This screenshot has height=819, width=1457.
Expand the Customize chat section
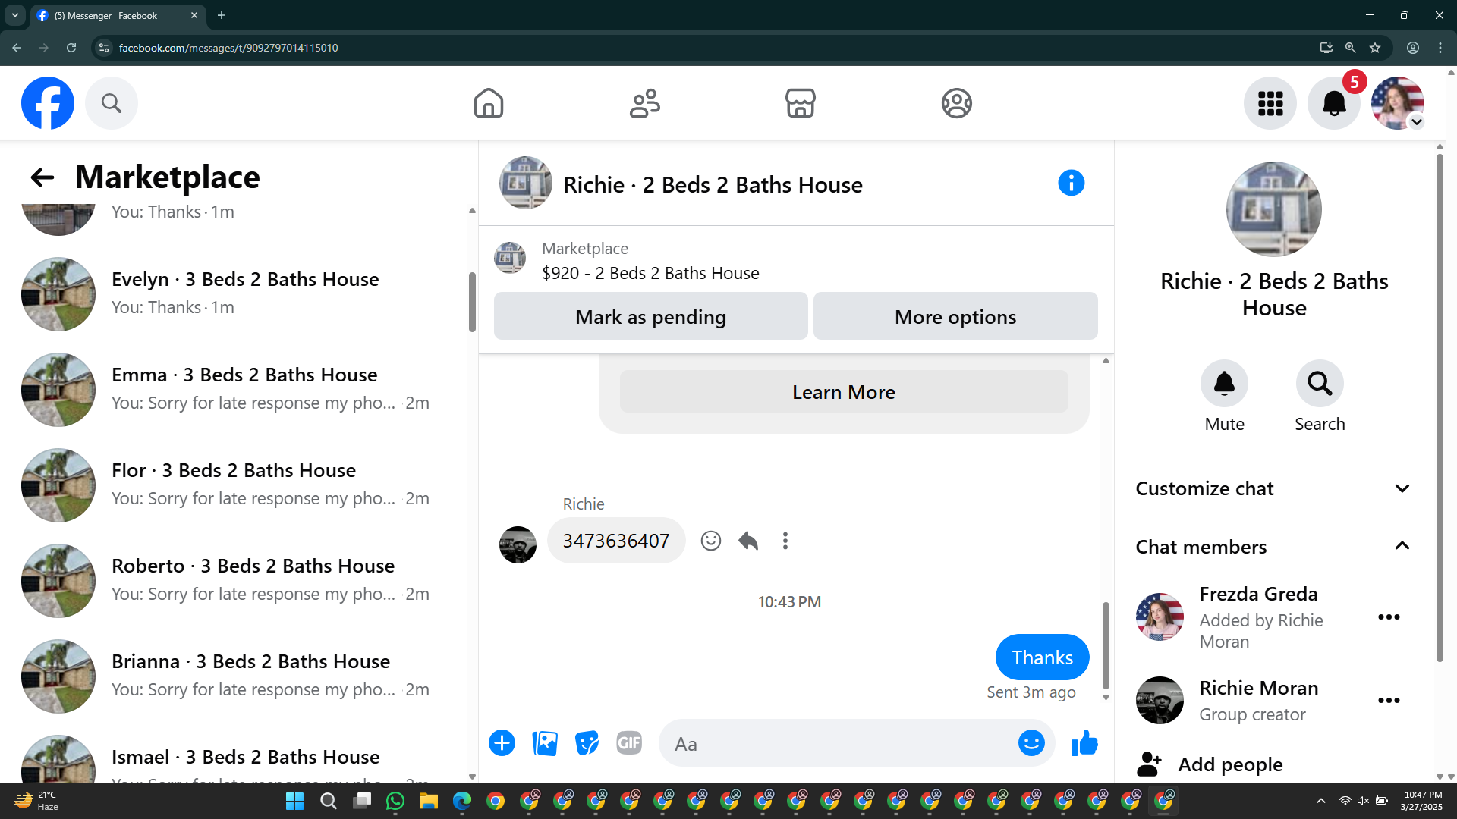(1273, 488)
